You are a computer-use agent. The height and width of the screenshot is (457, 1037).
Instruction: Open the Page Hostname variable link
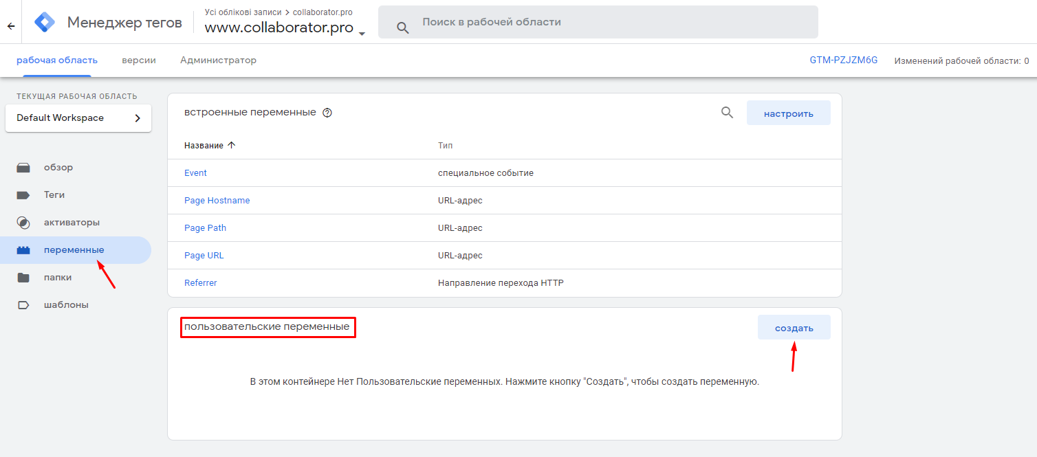(x=217, y=201)
